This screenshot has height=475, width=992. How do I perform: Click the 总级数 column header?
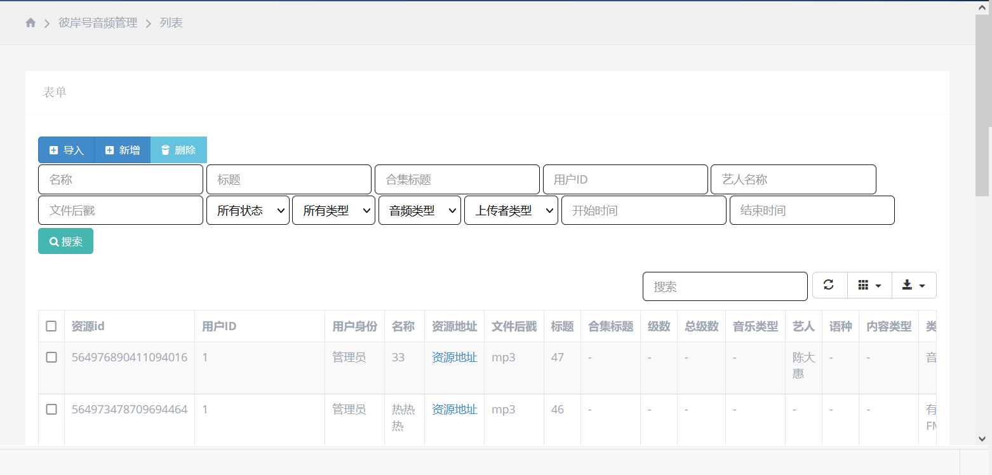pos(702,326)
